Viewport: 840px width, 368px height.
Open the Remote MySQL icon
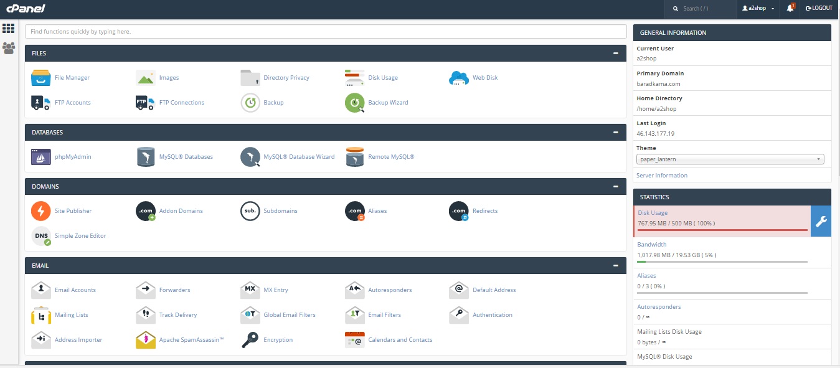click(355, 157)
